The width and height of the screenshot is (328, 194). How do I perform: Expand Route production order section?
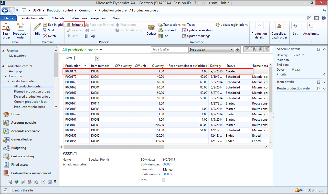[x=324, y=89]
